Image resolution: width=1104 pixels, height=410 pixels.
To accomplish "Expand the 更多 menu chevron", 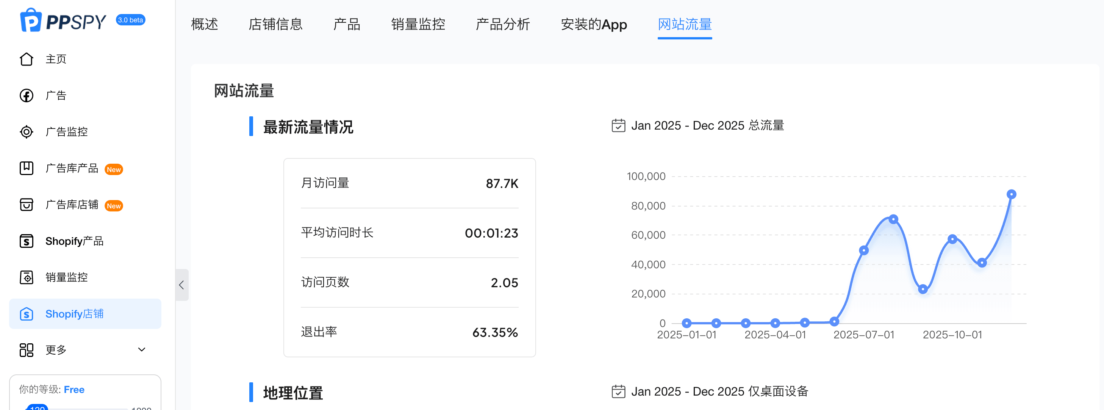I will pyautogui.click(x=141, y=349).
